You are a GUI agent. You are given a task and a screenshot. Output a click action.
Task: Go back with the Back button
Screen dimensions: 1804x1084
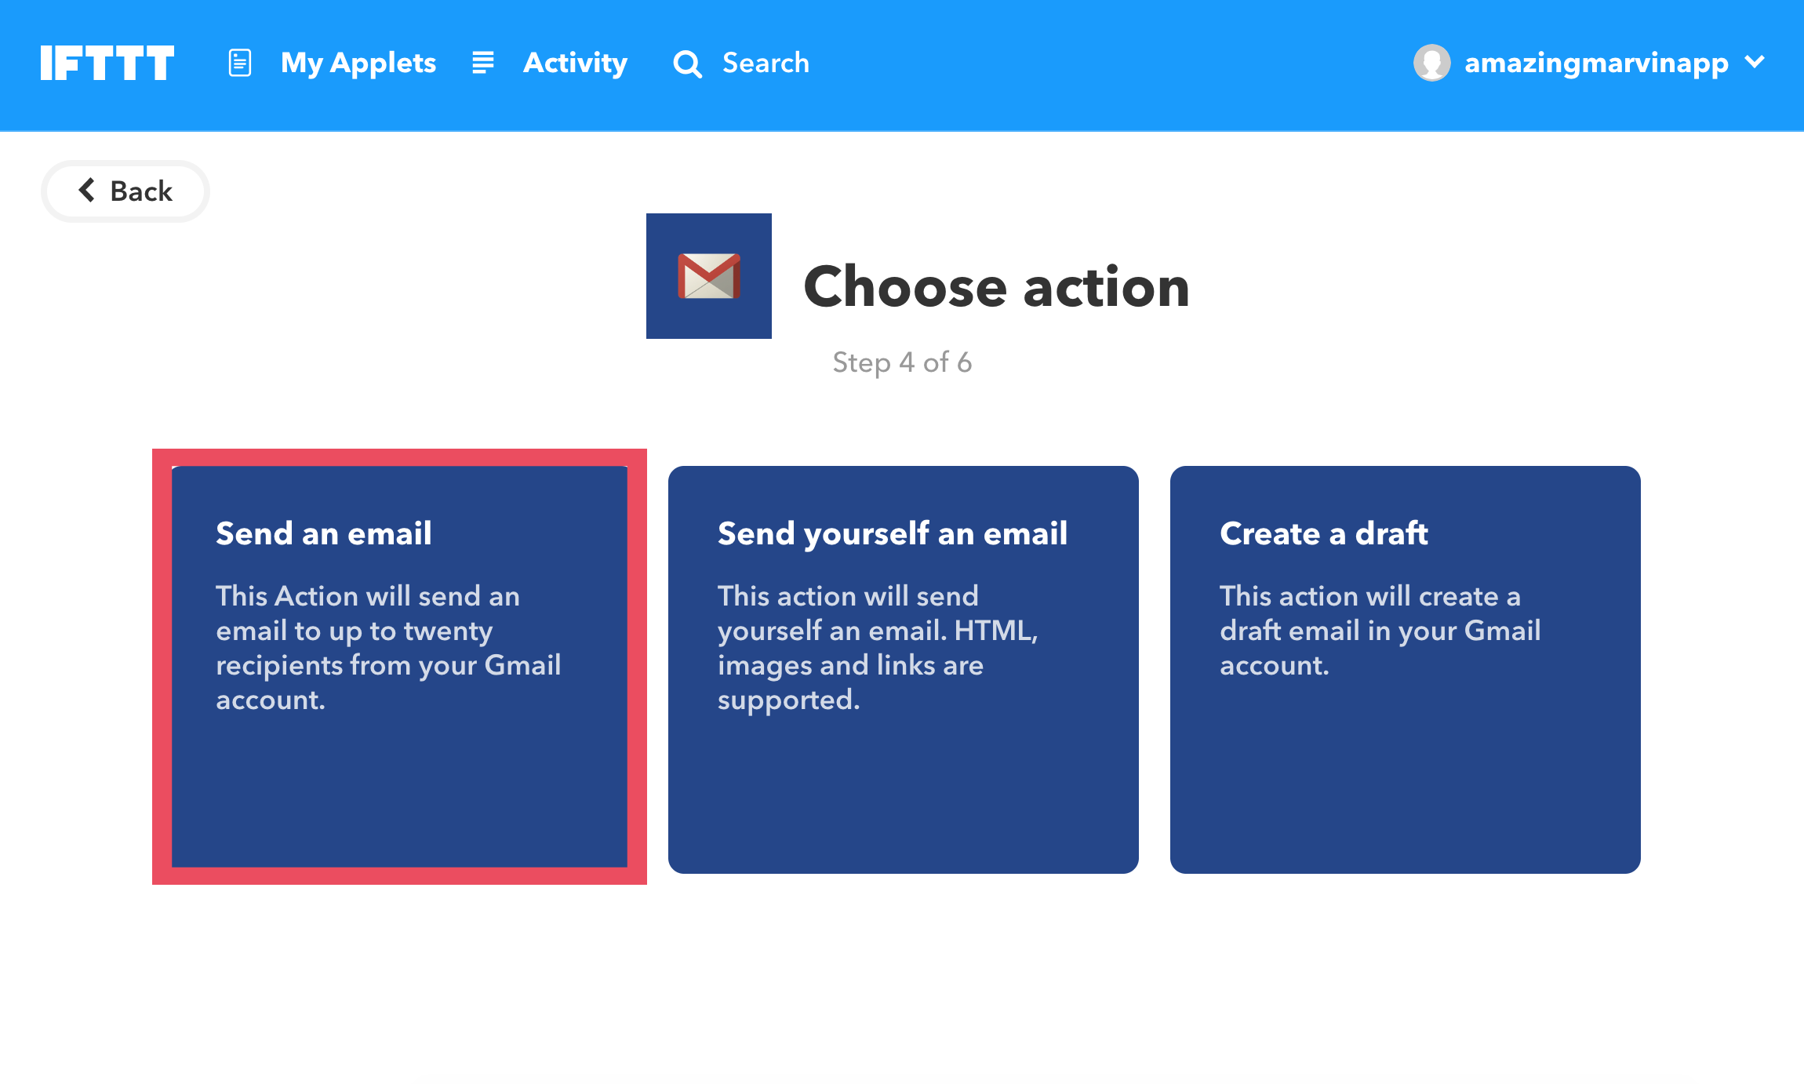pyautogui.click(x=125, y=191)
